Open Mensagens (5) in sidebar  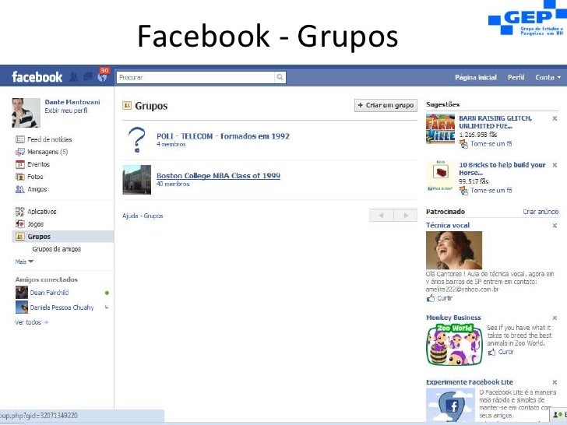pos(48,152)
